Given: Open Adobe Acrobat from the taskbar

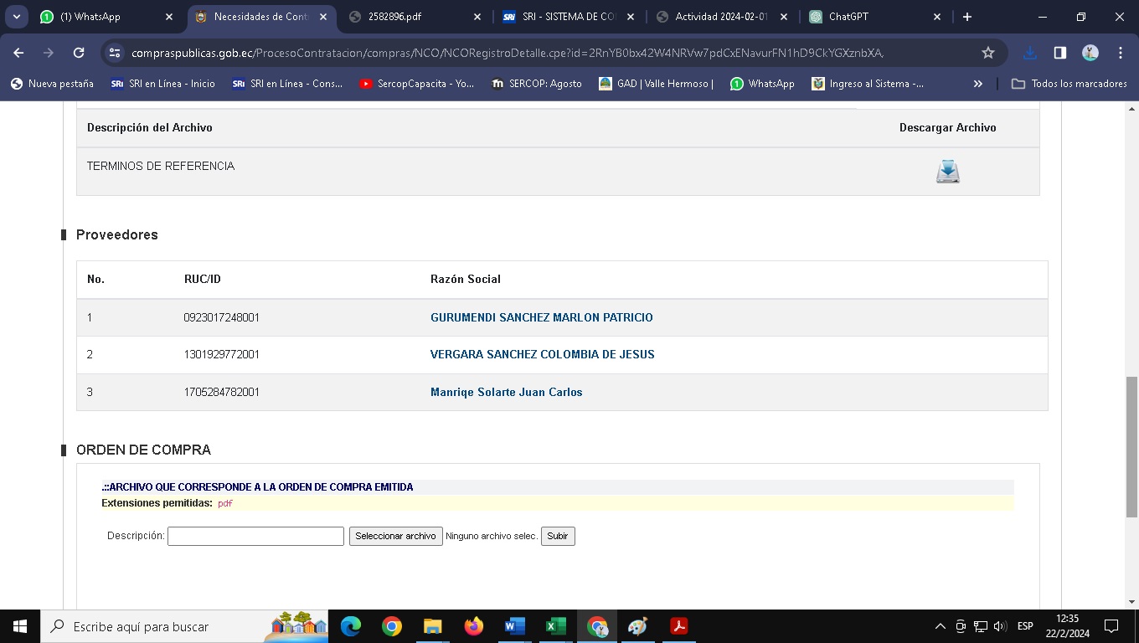Looking at the screenshot, I should pos(678,626).
